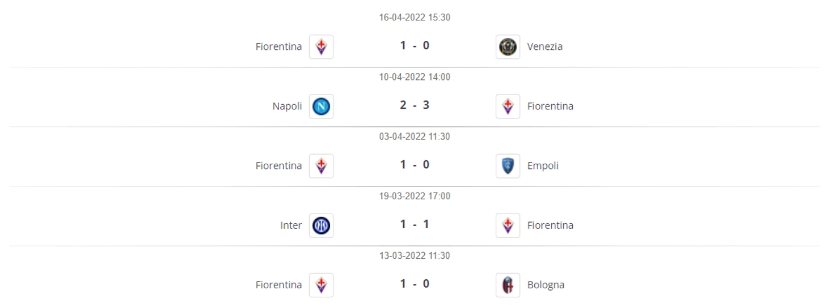The height and width of the screenshot is (307, 828).
Task: Click Fiorentina crest in Inter match row
Action: point(508,225)
